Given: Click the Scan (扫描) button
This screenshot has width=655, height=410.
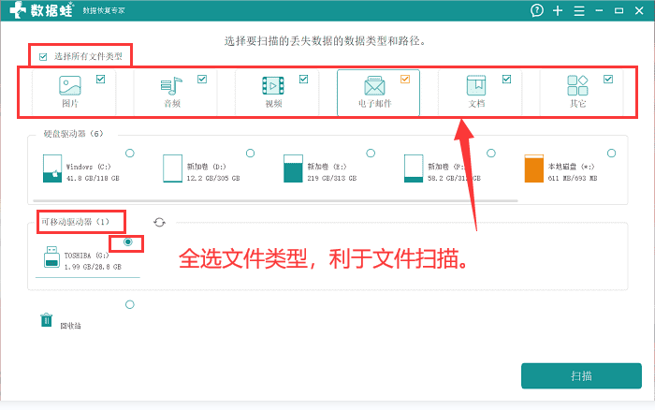Looking at the screenshot, I should tap(581, 375).
